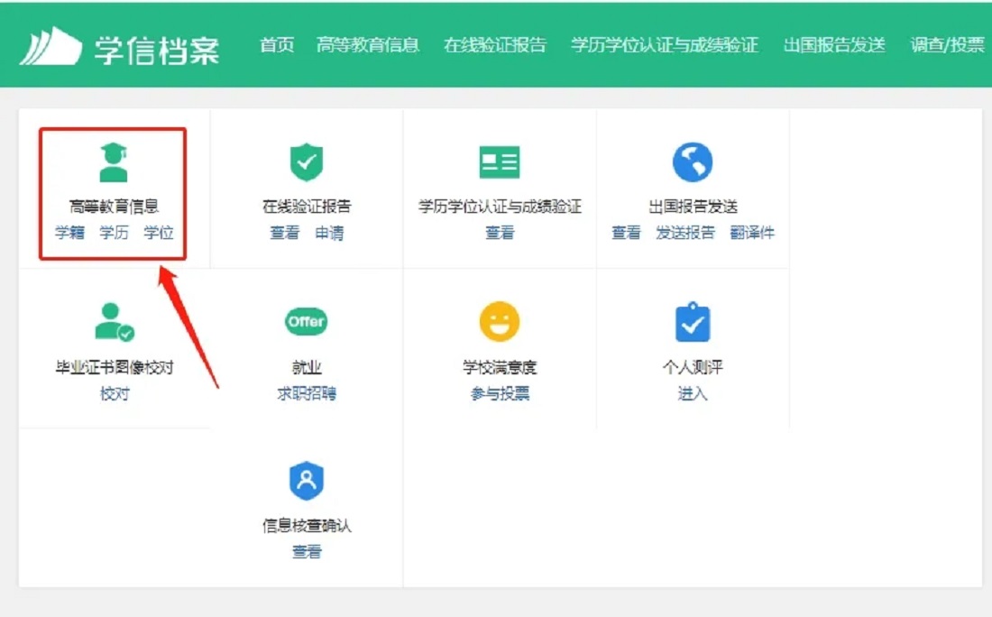Click the 学信档案 logo
The image size is (992, 617).
[121, 45]
